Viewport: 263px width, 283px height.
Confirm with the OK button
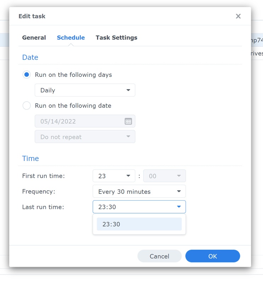click(212, 256)
